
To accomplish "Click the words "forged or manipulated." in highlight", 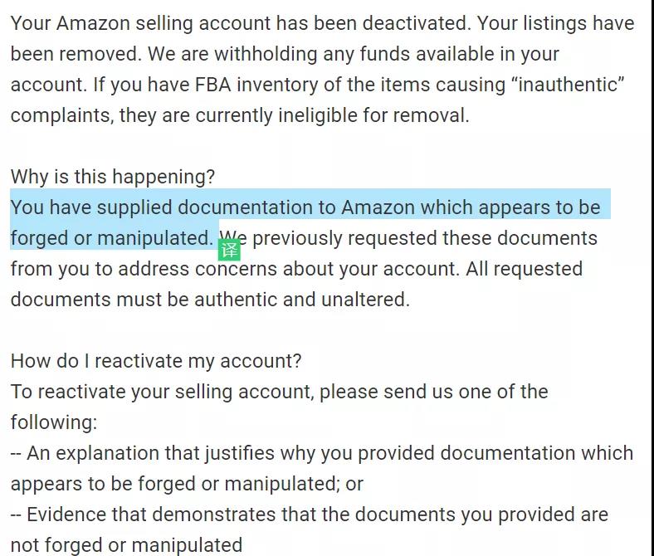I will [x=111, y=238].
